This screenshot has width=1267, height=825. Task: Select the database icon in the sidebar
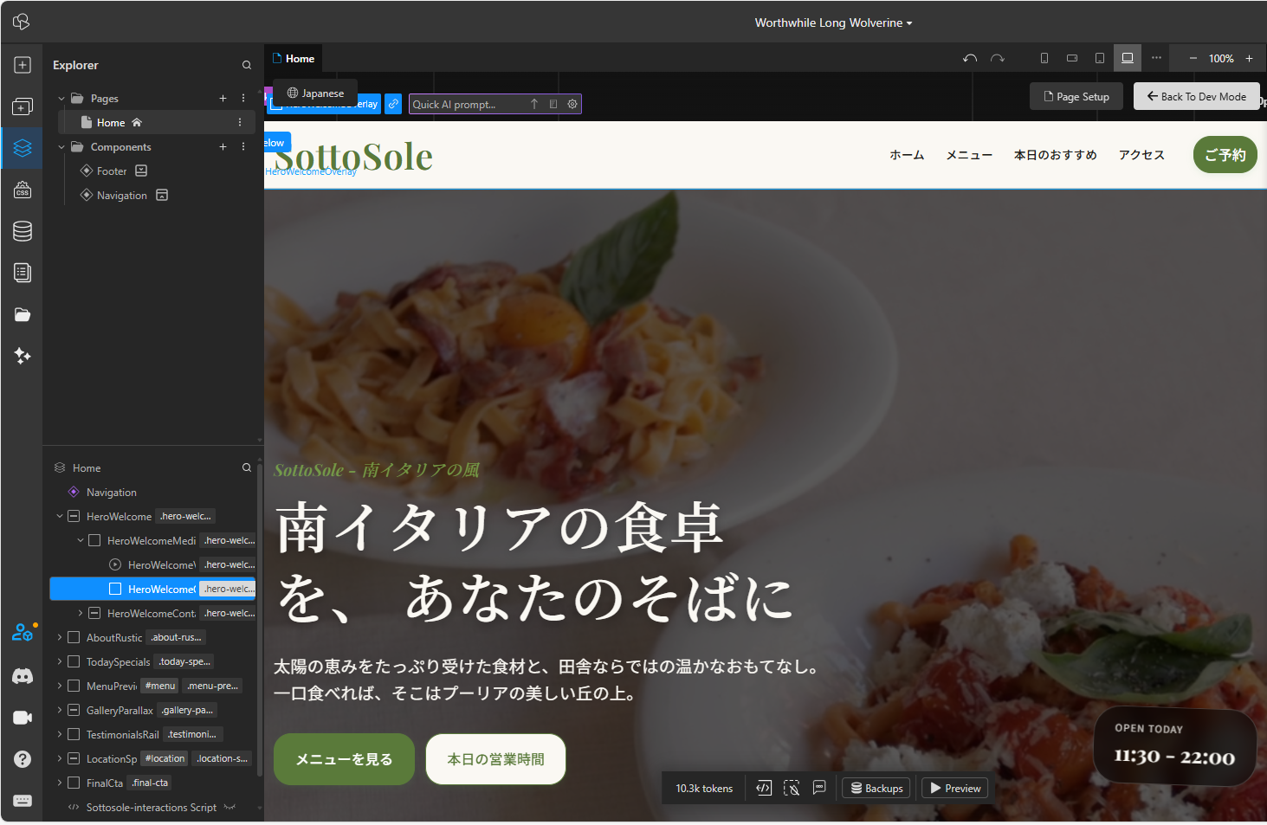22,230
